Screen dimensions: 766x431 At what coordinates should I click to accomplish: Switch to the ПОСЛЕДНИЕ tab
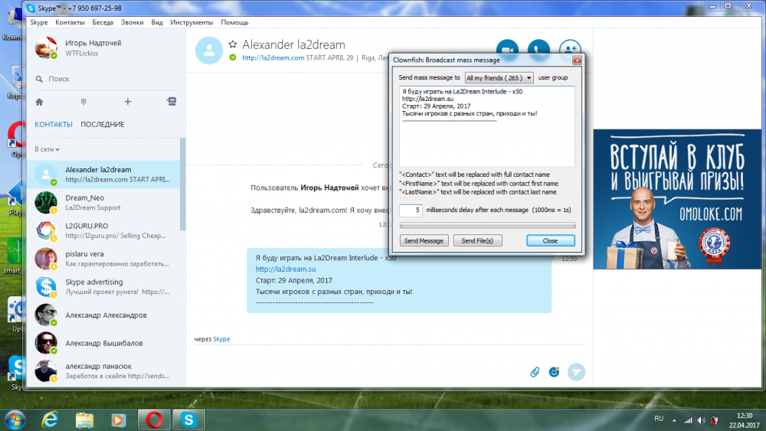(102, 125)
